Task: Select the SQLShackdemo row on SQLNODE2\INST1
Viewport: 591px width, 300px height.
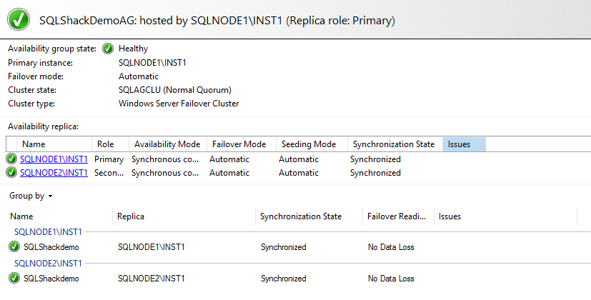Action: coord(51,279)
